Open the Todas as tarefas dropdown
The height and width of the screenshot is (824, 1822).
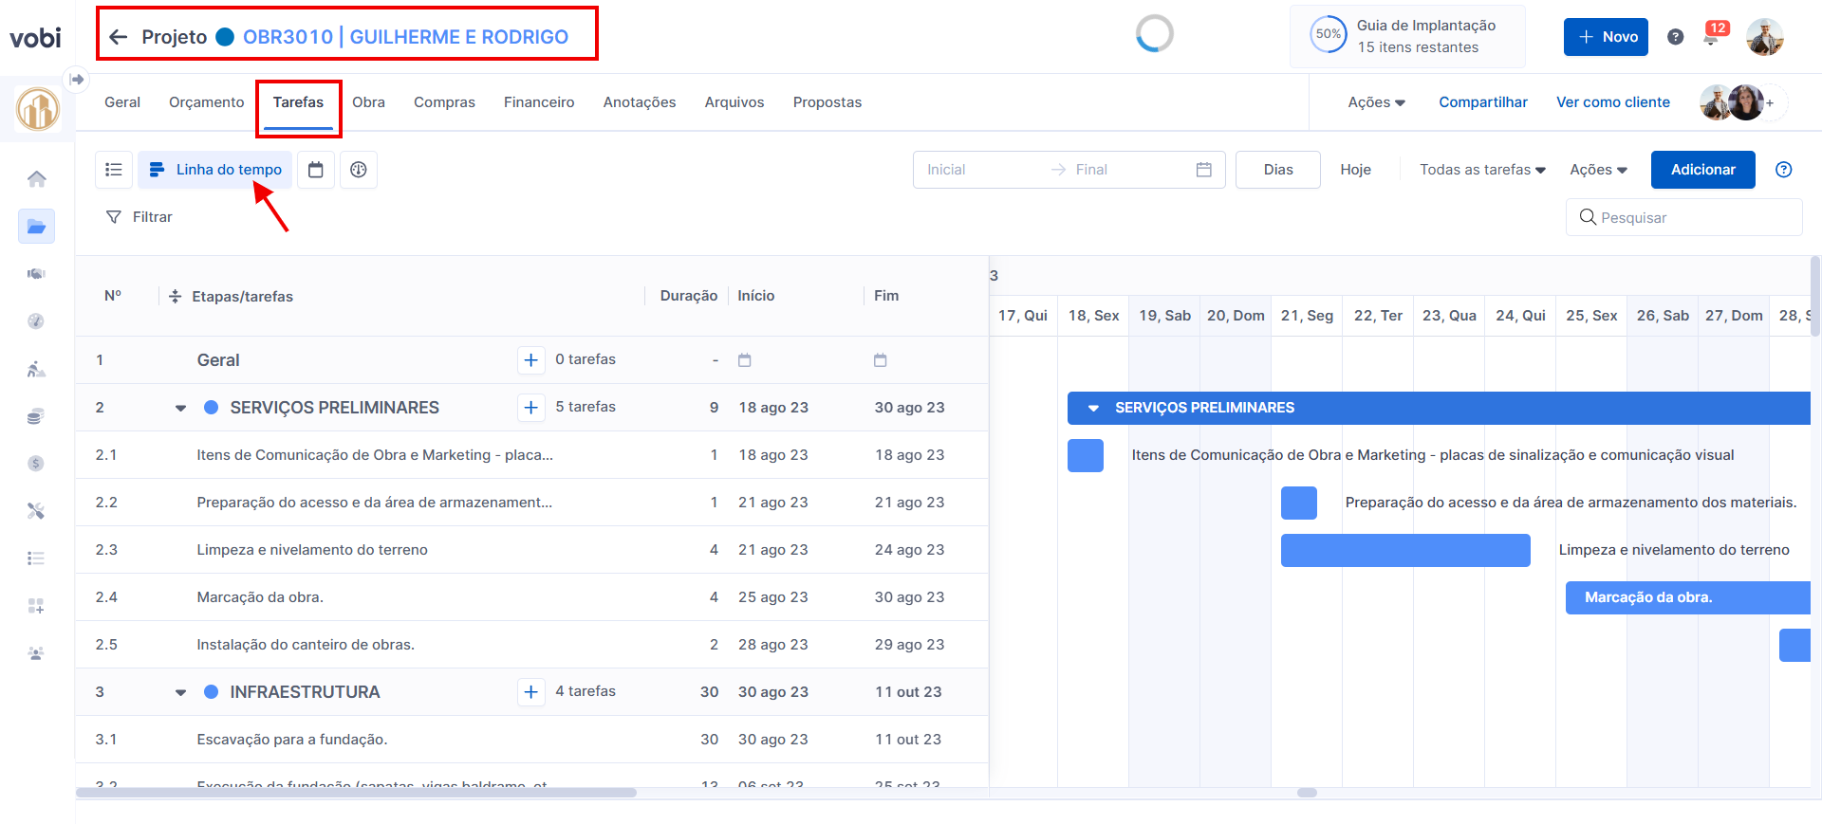click(1481, 170)
